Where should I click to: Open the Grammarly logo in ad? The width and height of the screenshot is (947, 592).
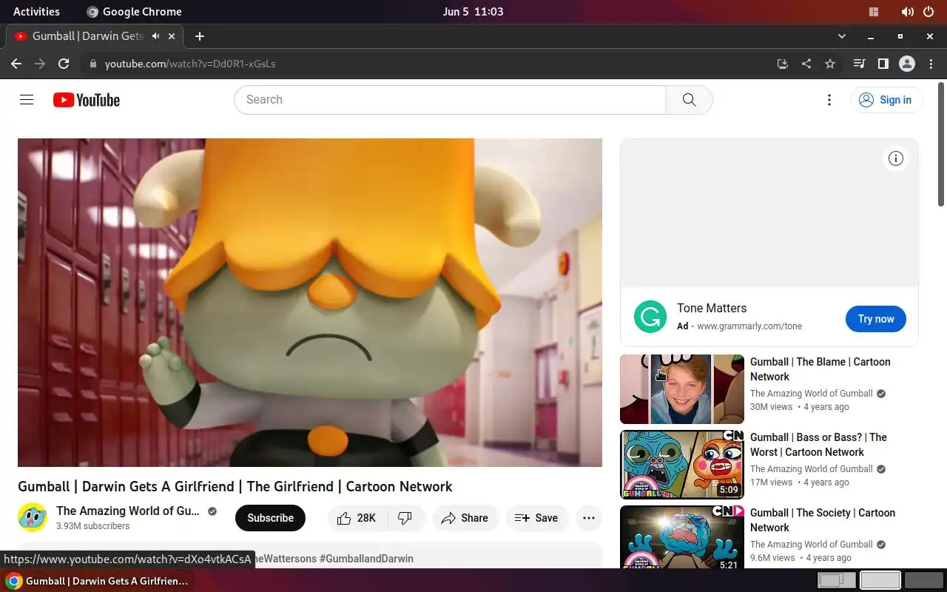650,317
